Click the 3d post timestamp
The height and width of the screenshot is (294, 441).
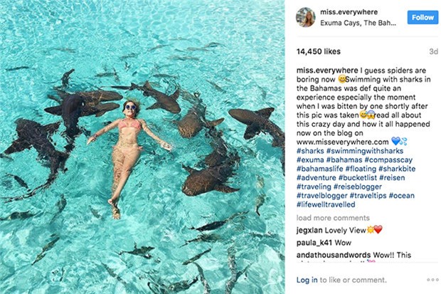433,52
